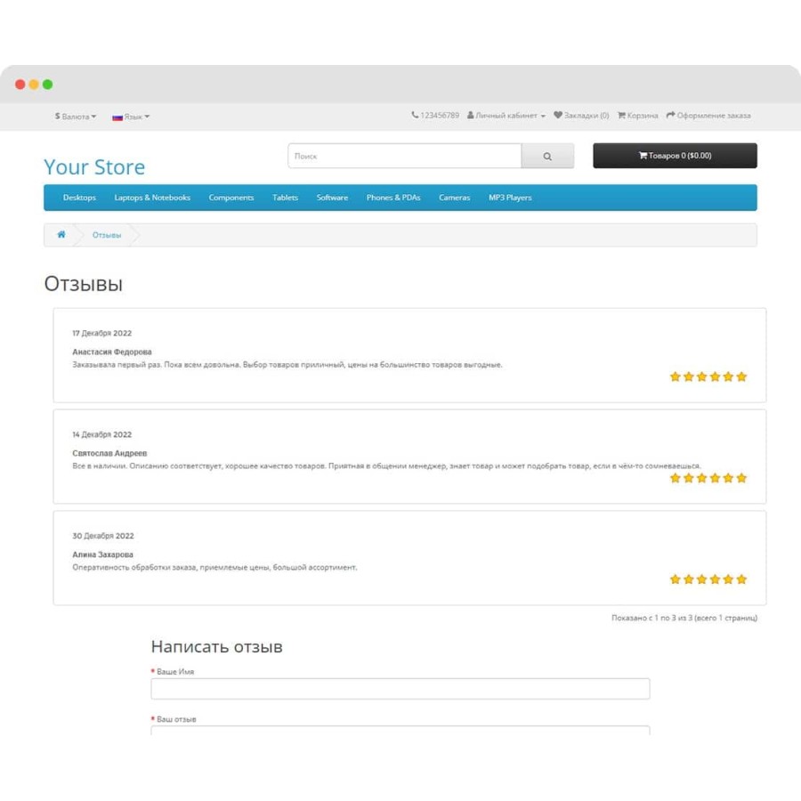Open Закладки (0) wishlist link
Viewport: 801px width, 801px height.
581,116
